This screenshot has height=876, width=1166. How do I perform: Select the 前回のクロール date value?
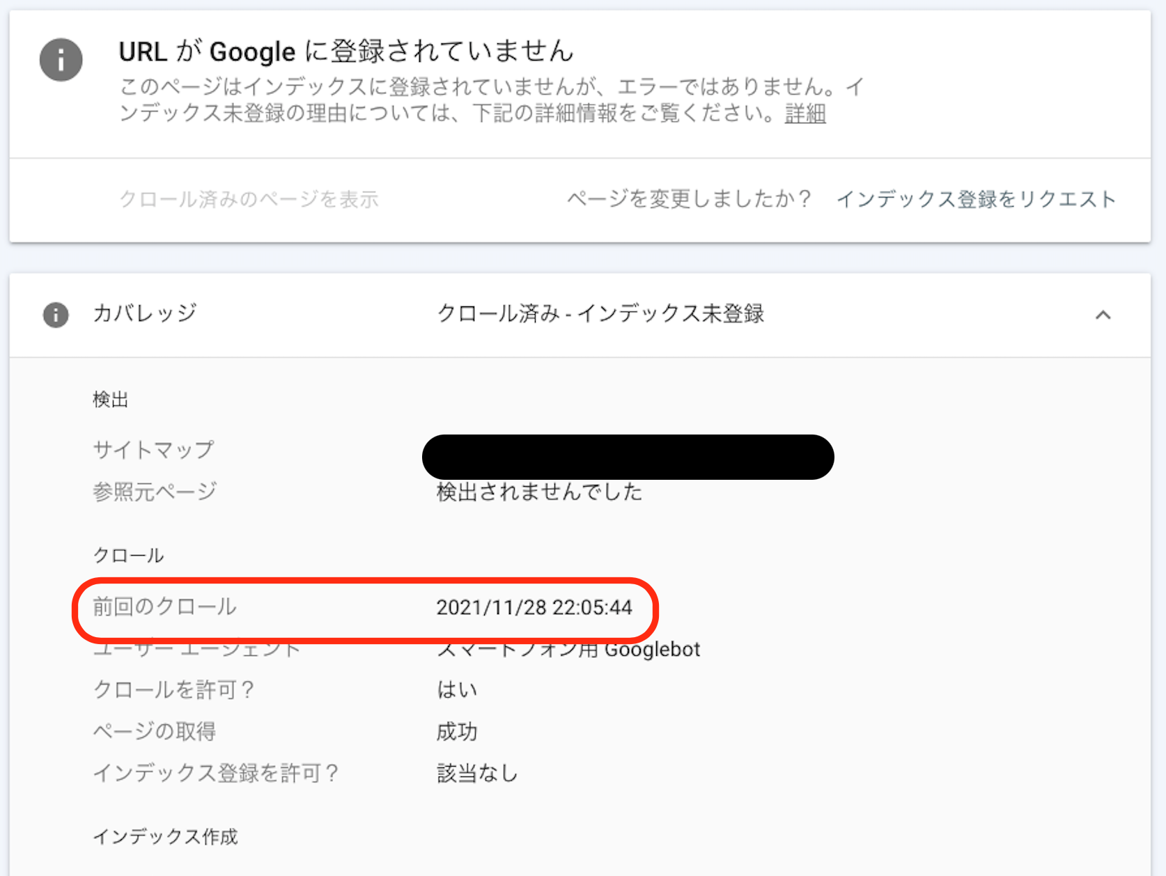pos(534,607)
